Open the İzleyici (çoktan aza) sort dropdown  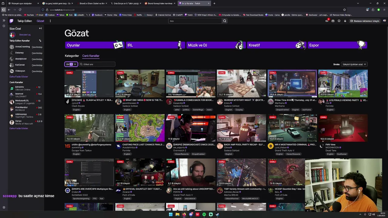tap(354, 64)
